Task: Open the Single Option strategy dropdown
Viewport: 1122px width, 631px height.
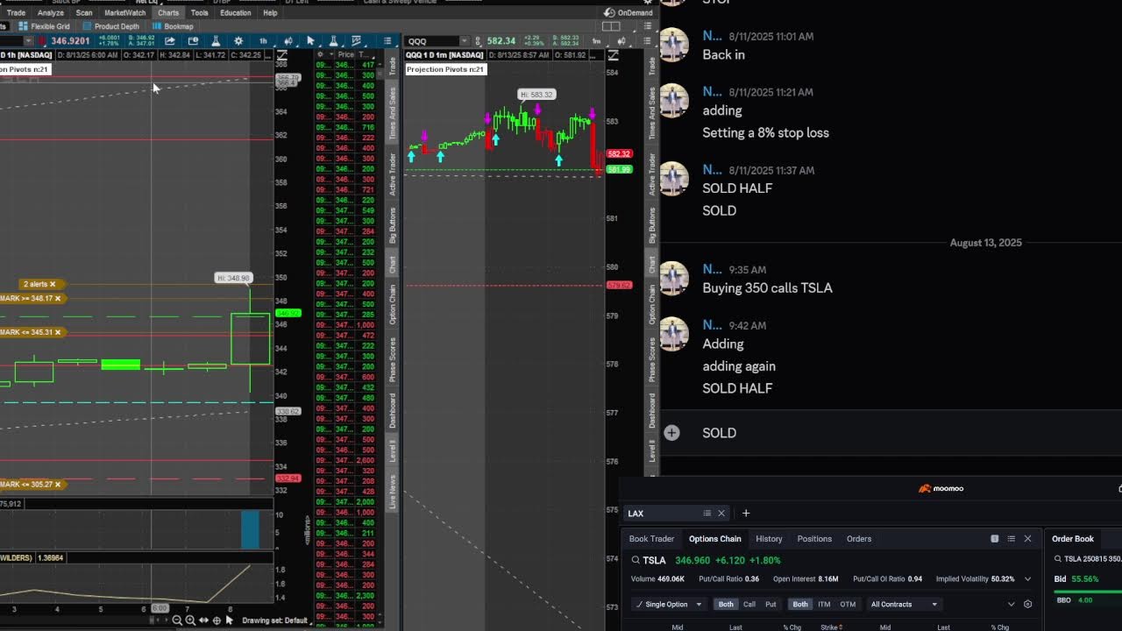Action: [670, 605]
